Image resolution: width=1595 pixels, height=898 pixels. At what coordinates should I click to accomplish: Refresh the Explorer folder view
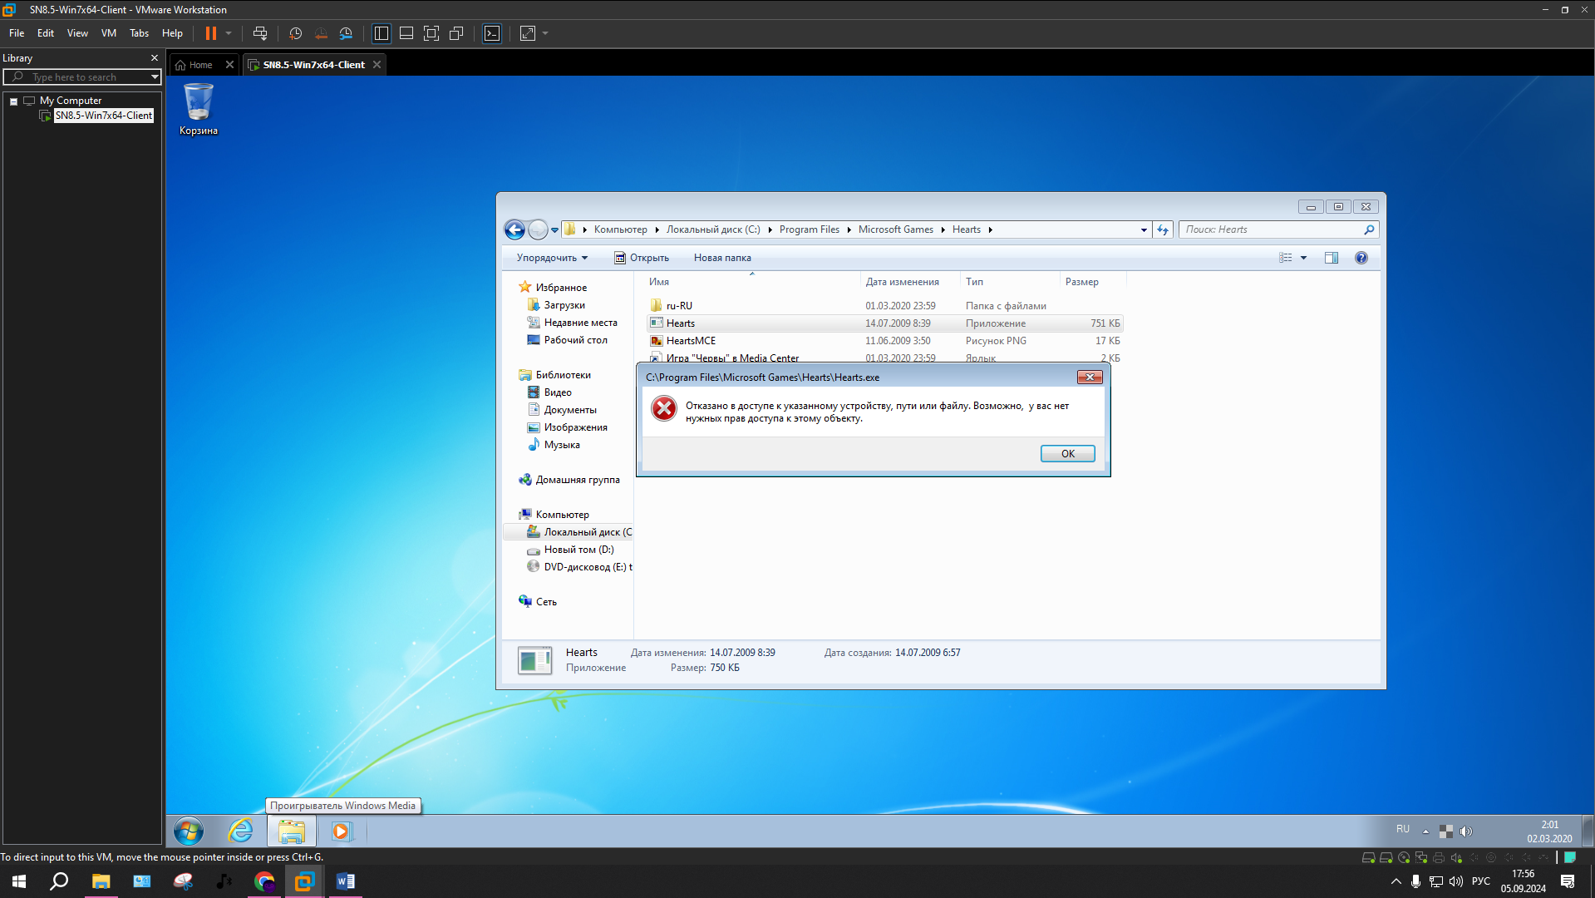tap(1162, 230)
